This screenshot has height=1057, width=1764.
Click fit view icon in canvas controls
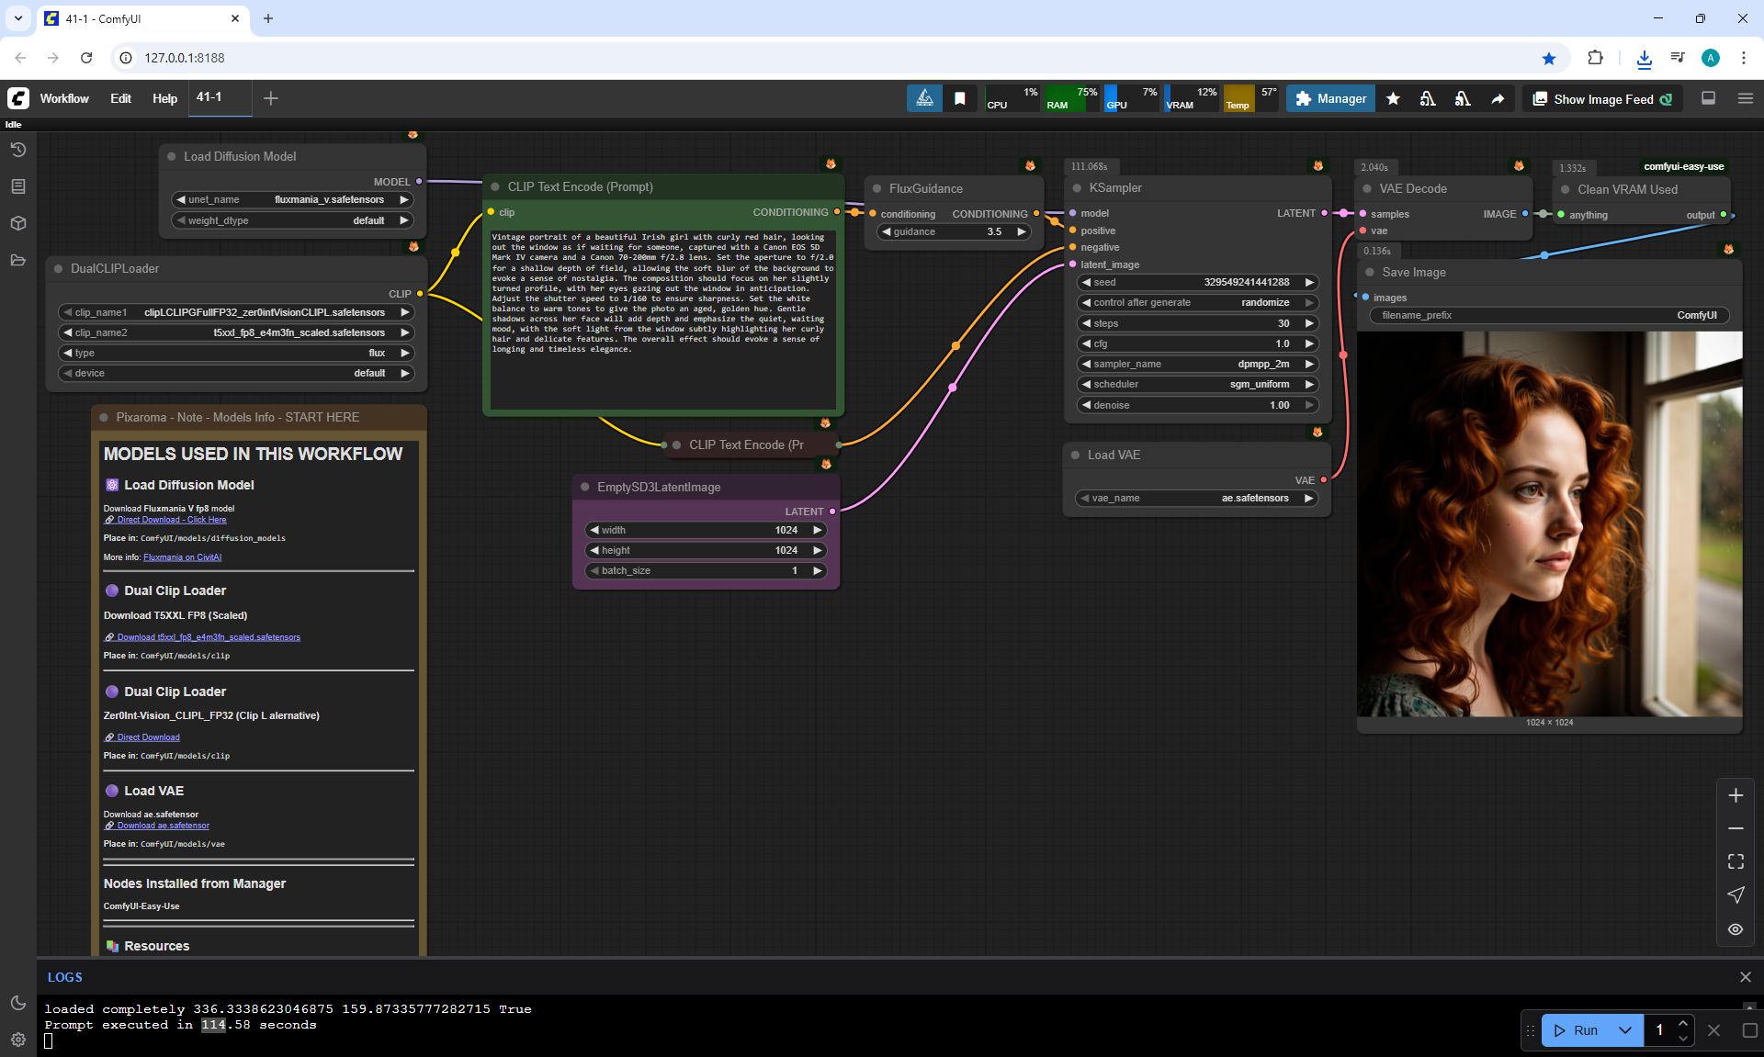(x=1735, y=861)
